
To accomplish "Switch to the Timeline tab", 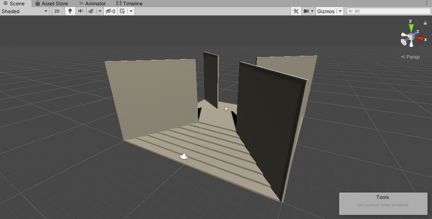I will [x=130, y=3].
